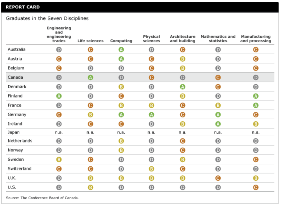Click Denmark's A grade in Architecture and building

[x=182, y=87]
